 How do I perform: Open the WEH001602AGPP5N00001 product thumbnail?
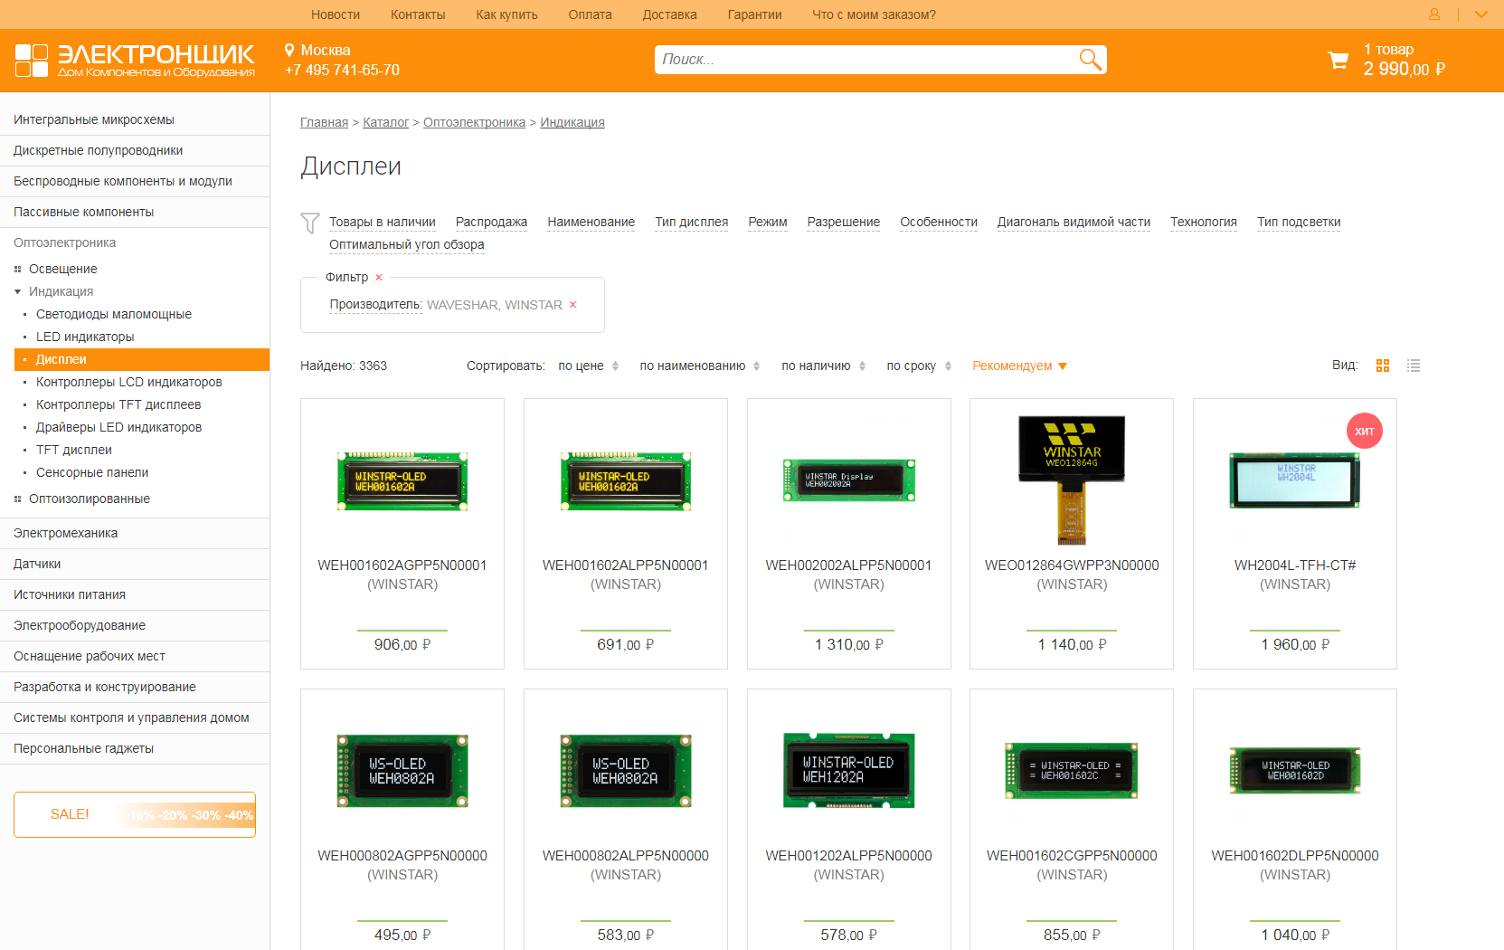click(402, 481)
